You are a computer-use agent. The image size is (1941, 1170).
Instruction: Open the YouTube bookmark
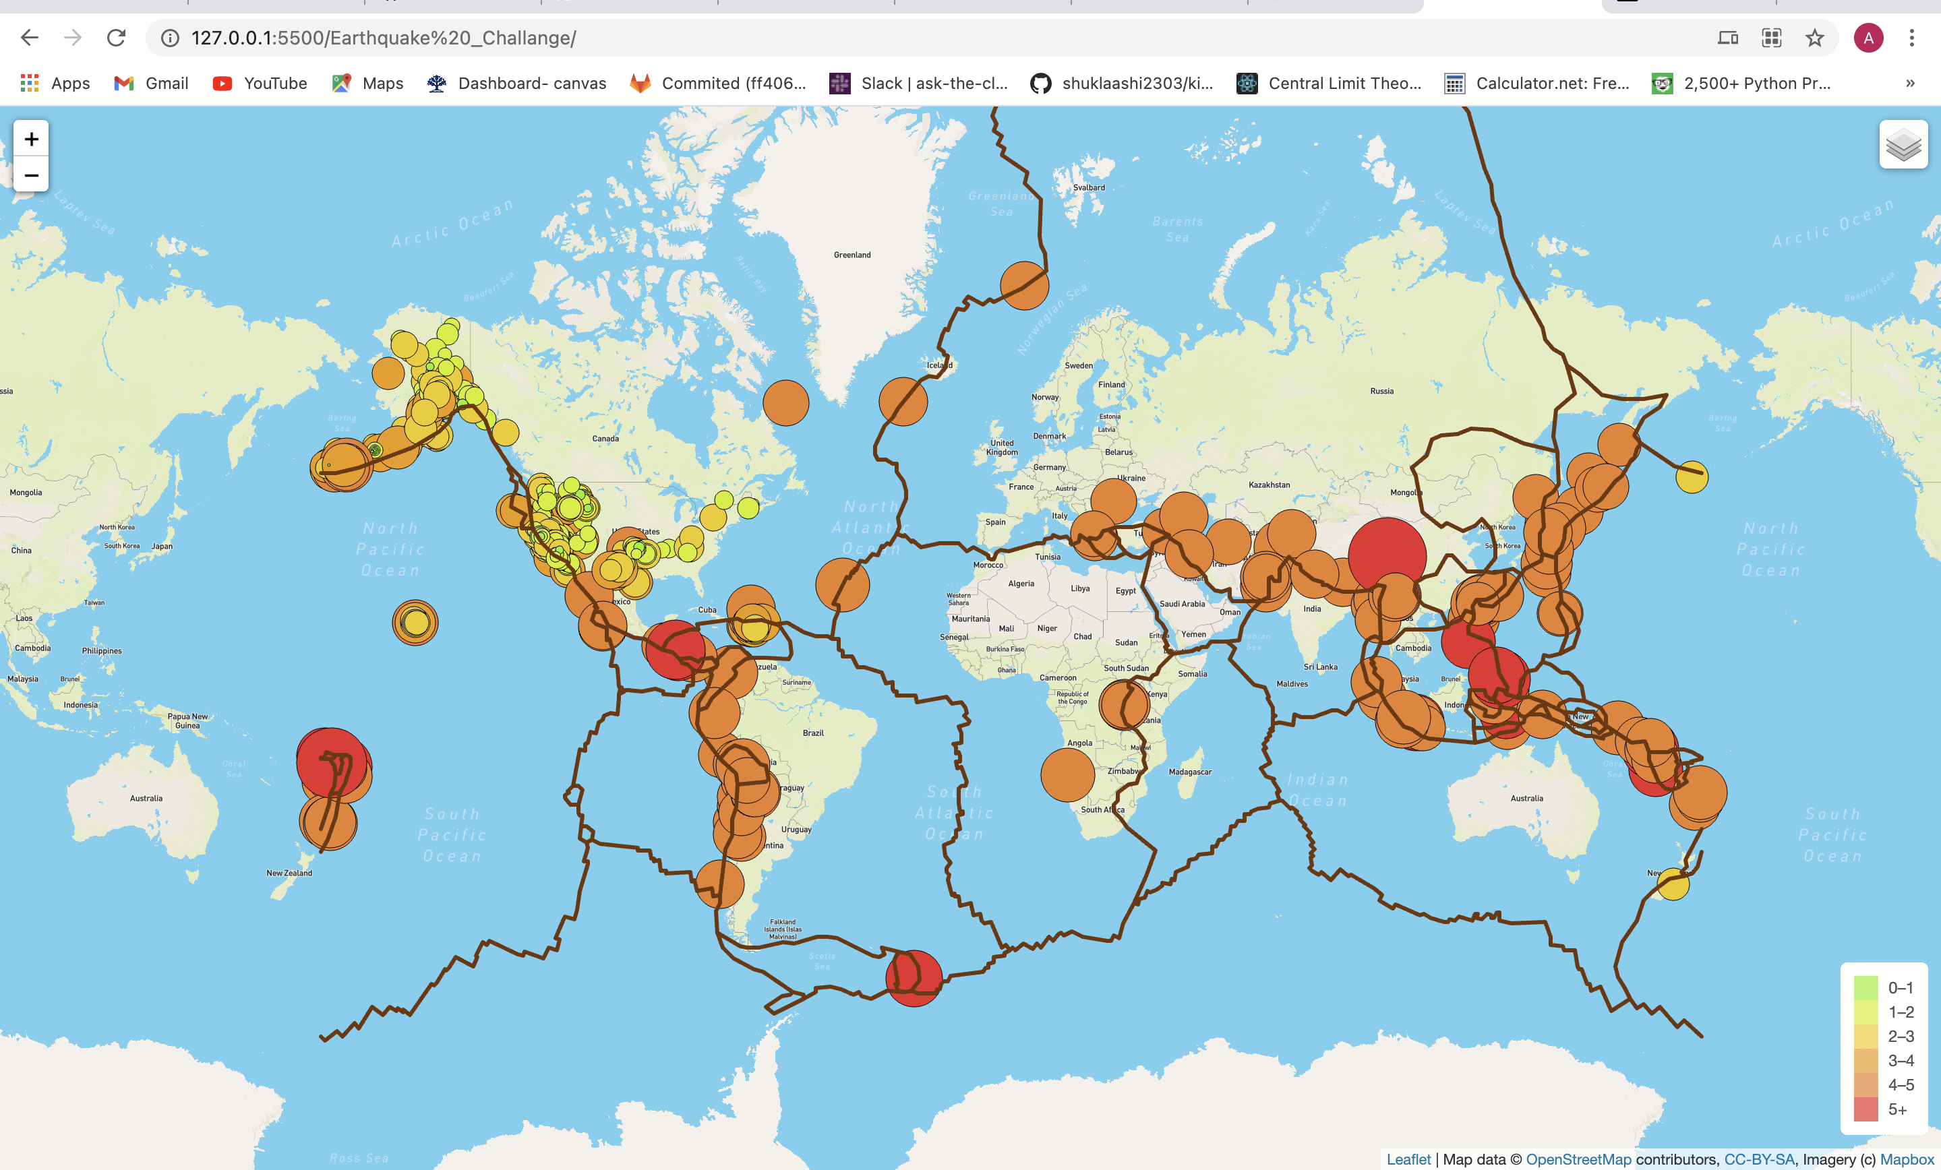coord(259,84)
